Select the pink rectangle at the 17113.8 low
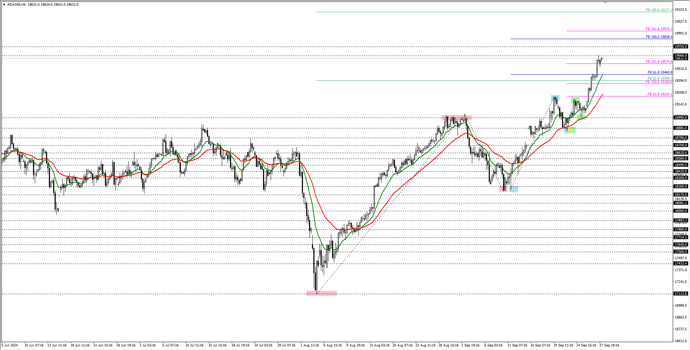 click(322, 293)
